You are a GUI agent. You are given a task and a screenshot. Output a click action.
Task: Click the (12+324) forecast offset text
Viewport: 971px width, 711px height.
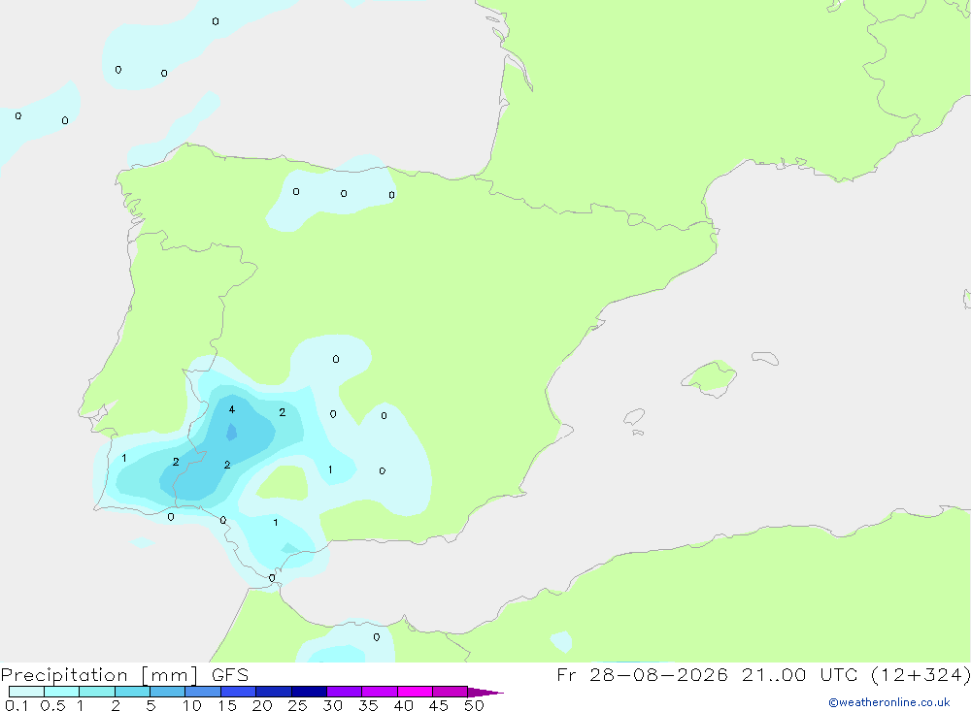pos(921,675)
